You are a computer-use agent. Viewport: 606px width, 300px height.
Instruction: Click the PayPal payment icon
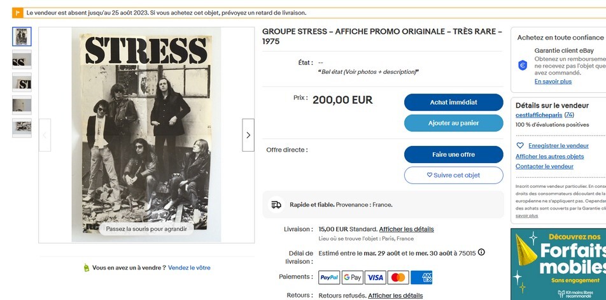click(329, 277)
